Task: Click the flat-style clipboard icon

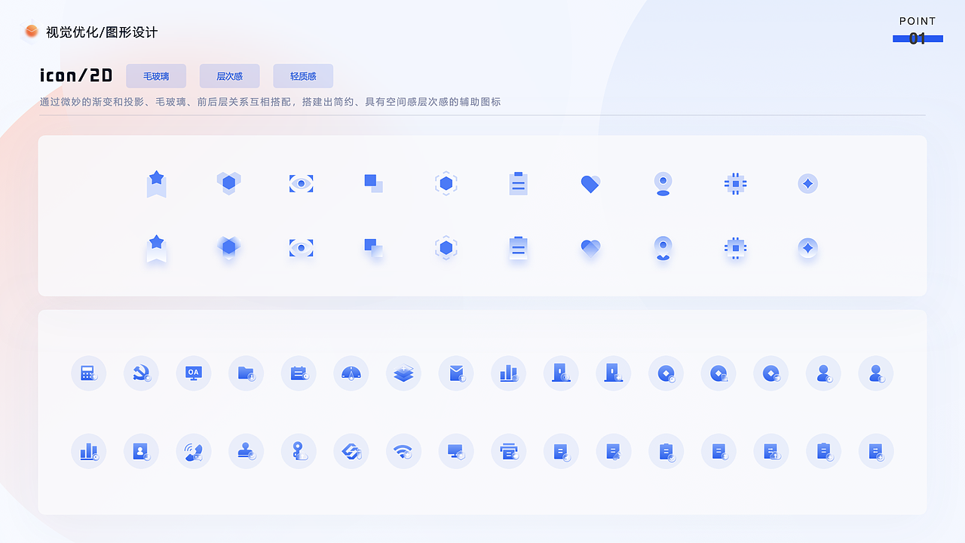Action: click(518, 183)
